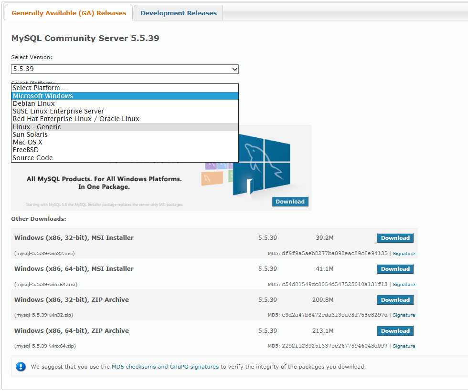This screenshot has height=391, width=468.
Task: Click 'All MySQL Products. For All Windows Platforms.' text
Action: (104, 179)
